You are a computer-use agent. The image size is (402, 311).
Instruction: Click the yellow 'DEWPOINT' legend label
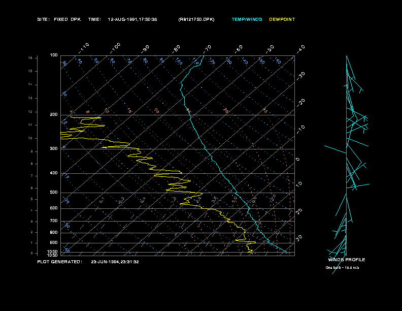[282, 19]
